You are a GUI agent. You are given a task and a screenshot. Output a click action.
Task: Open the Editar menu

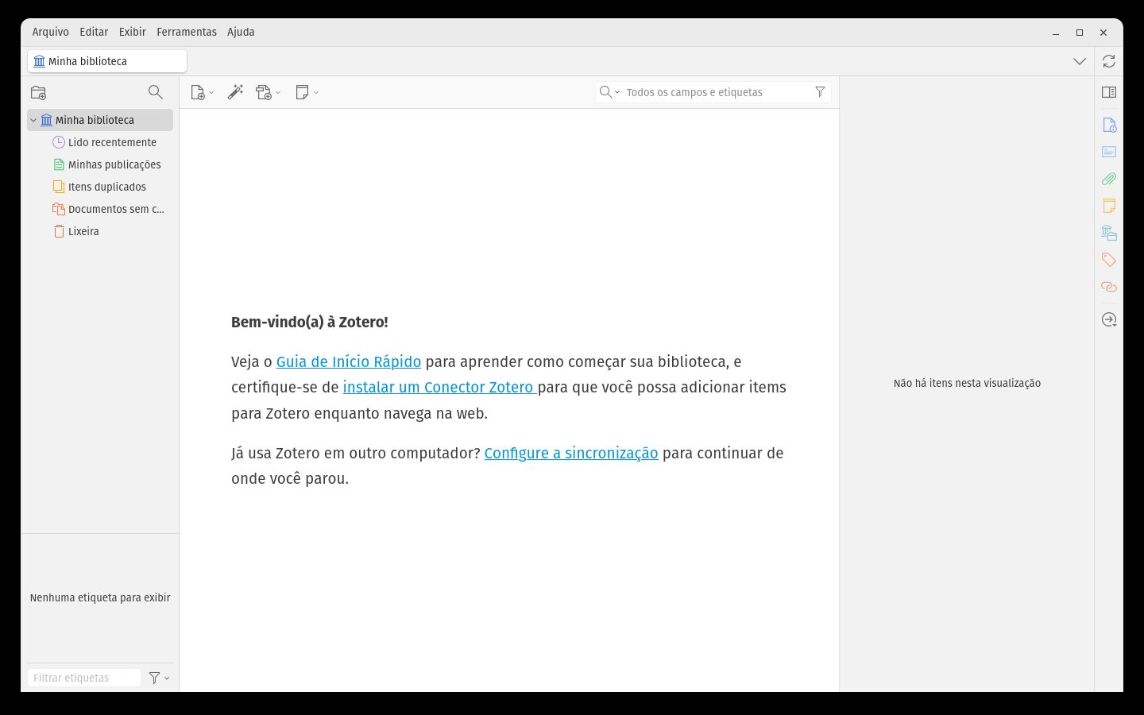(x=94, y=32)
